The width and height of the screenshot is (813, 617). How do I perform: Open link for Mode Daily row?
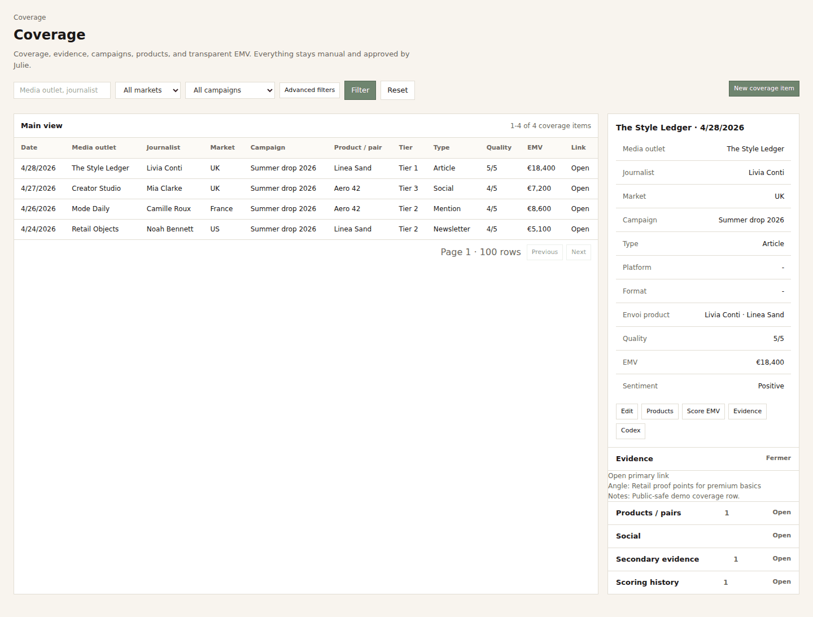point(580,209)
